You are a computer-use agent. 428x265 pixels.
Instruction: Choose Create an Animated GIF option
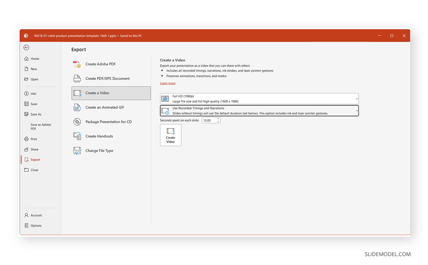tap(111, 107)
